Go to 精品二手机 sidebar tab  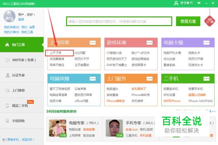22,105
